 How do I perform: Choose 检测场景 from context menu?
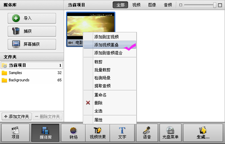click(x=110, y=78)
